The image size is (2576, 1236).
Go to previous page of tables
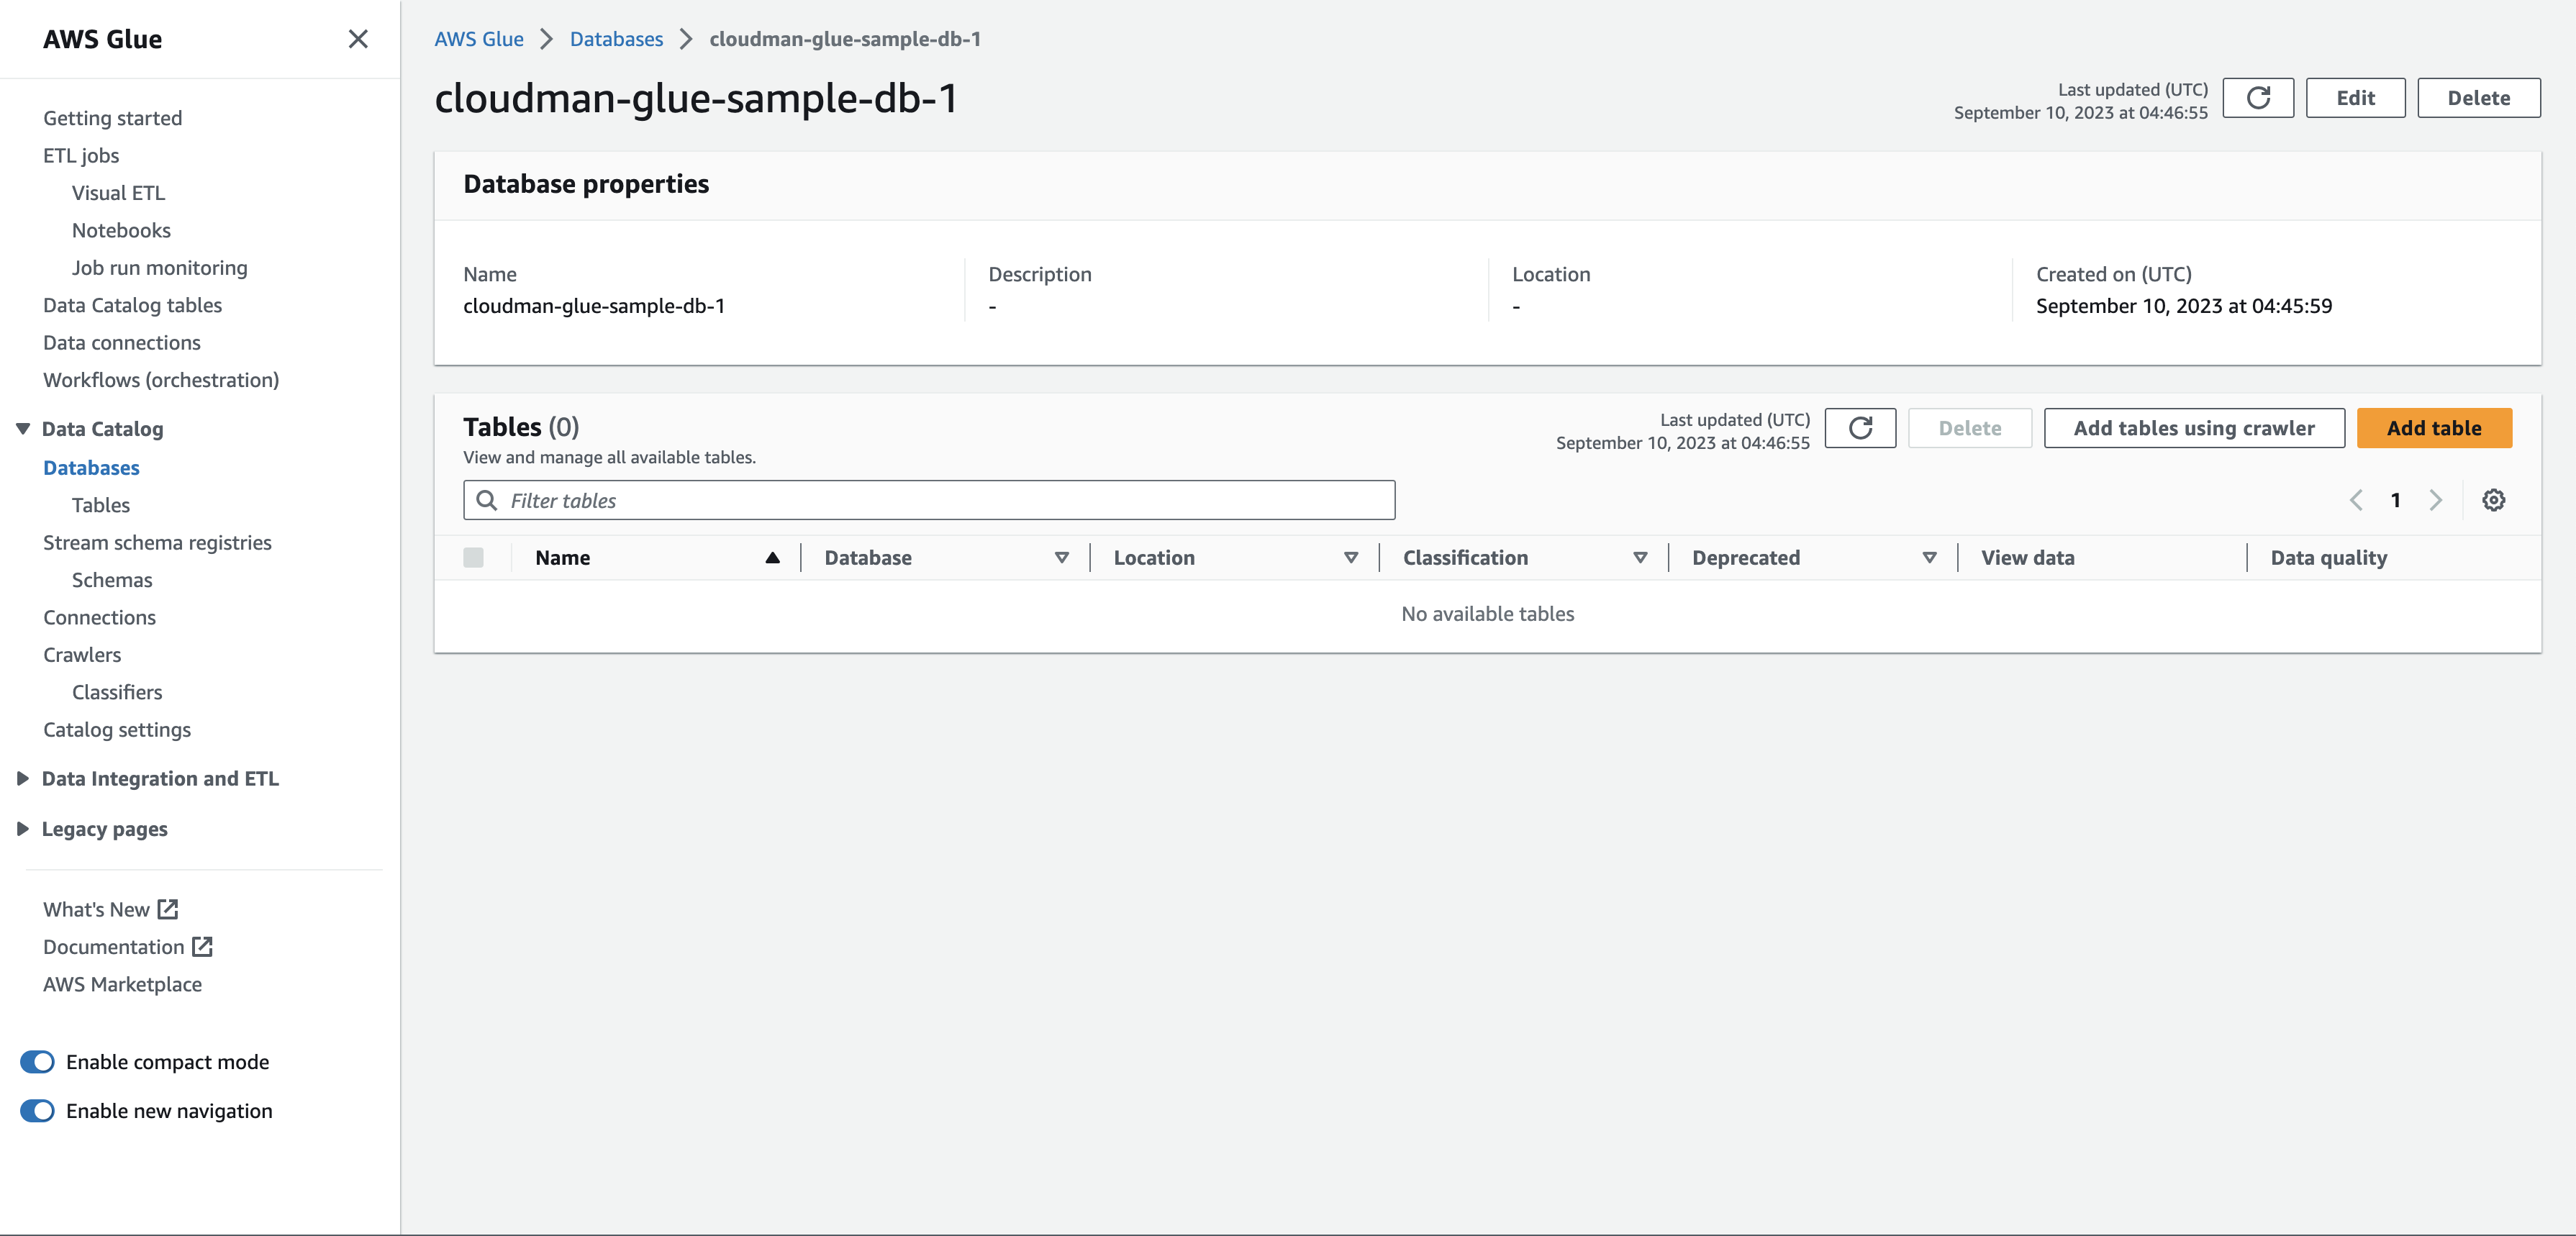2356,500
